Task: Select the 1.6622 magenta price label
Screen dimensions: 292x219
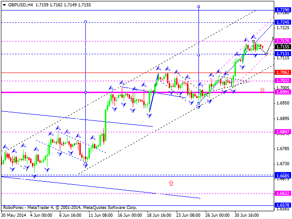Action: [x=282, y=193]
